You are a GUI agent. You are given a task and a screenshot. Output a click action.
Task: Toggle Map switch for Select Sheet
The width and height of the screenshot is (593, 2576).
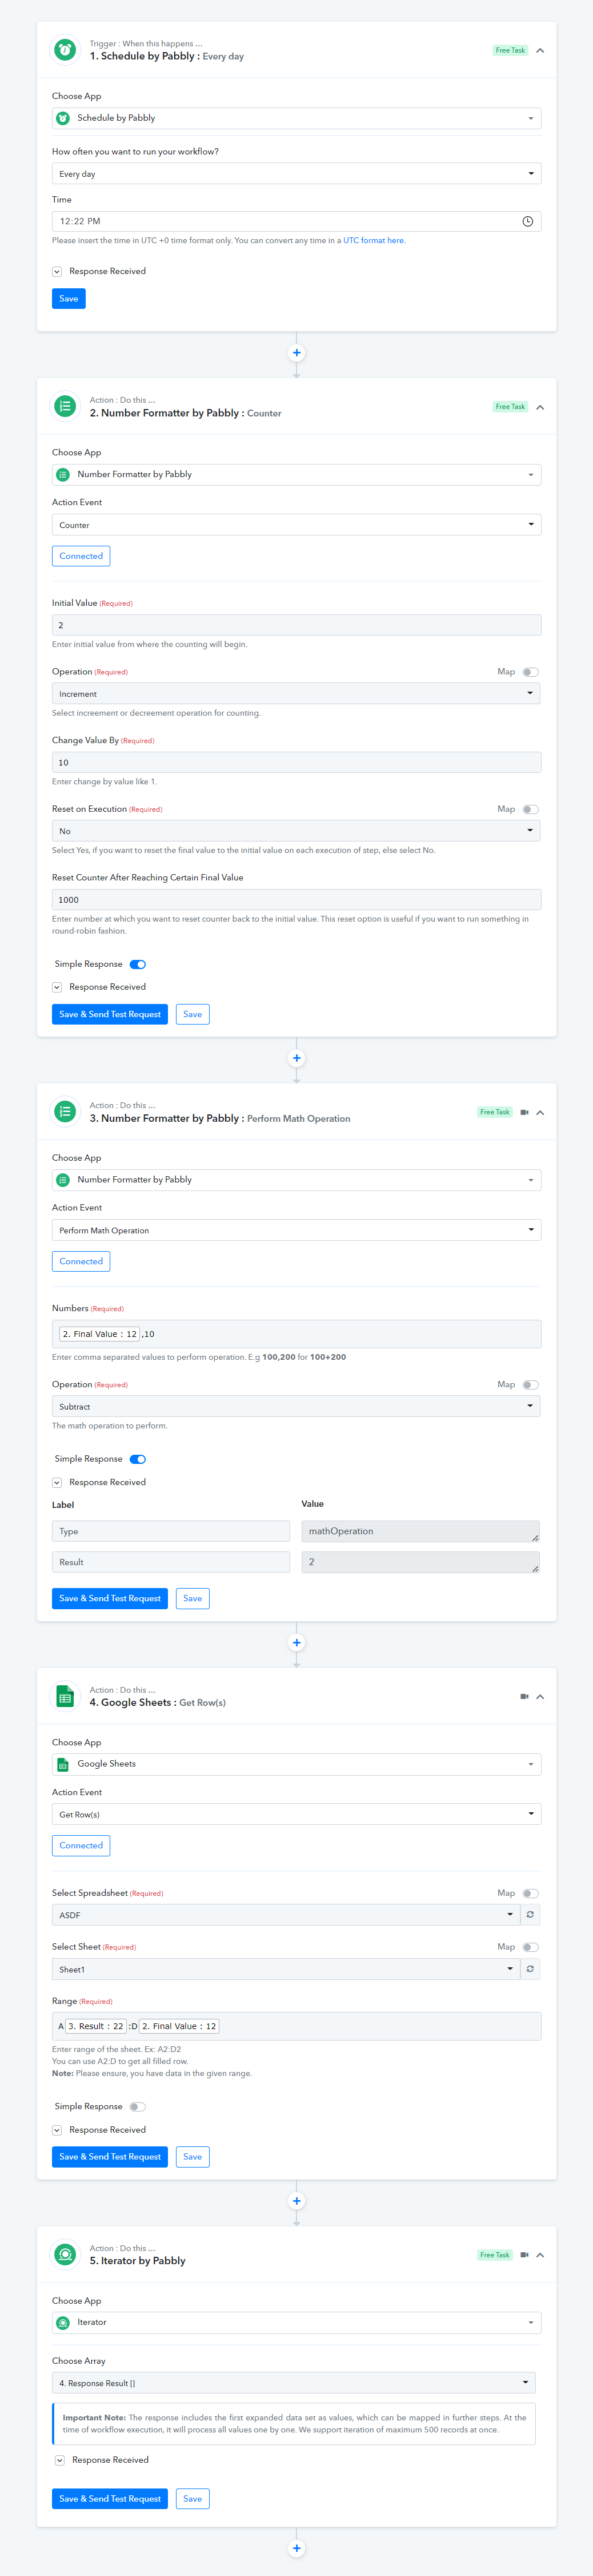click(x=530, y=1947)
